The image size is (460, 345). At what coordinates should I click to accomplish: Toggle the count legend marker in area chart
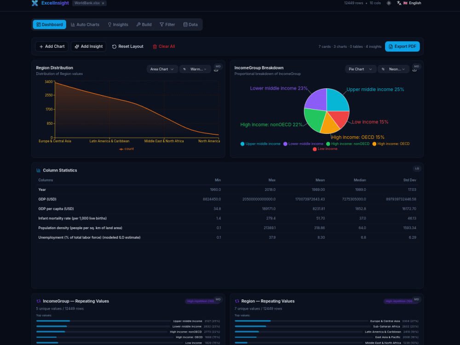point(121,149)
